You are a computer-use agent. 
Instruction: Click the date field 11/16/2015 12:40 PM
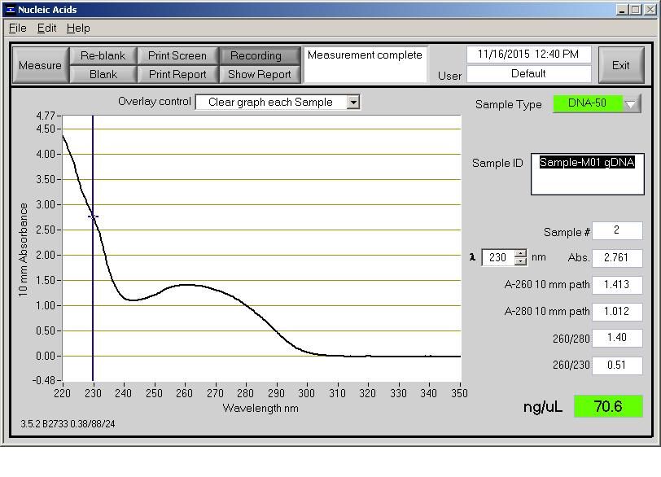tap(528, 55)
